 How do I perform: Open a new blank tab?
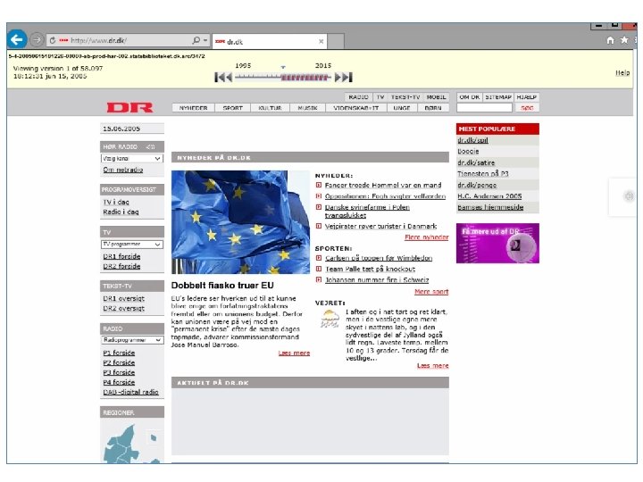click(336, 41)
